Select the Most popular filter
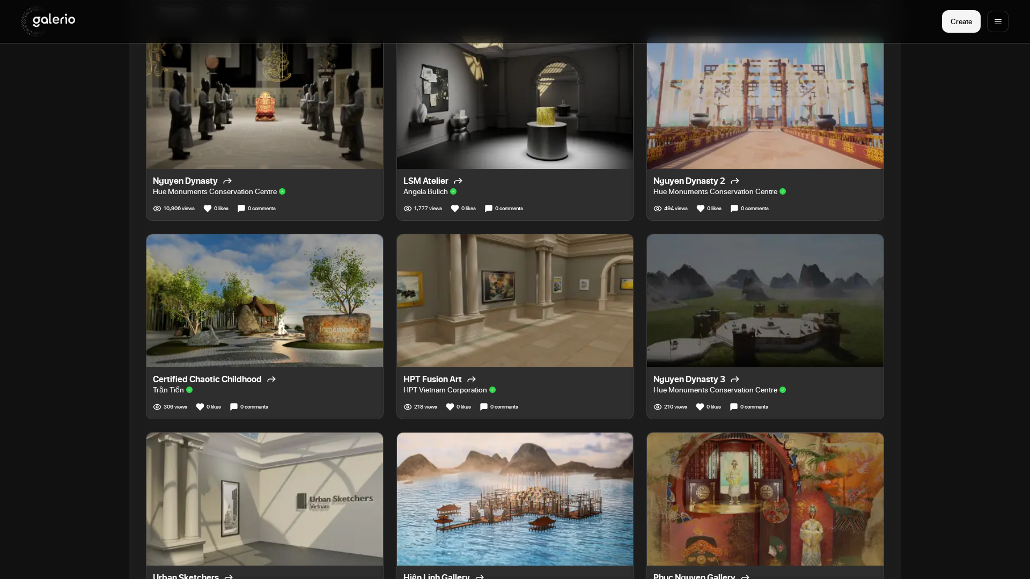1030x579 pixels. 178,9
